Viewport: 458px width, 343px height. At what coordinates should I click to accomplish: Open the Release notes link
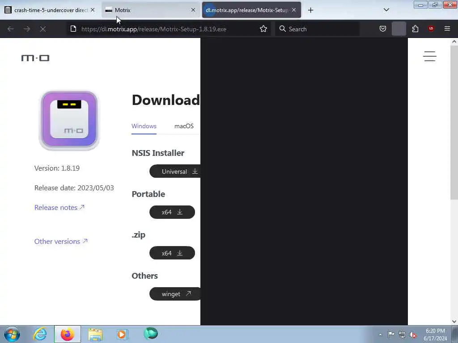coord(59,207)
